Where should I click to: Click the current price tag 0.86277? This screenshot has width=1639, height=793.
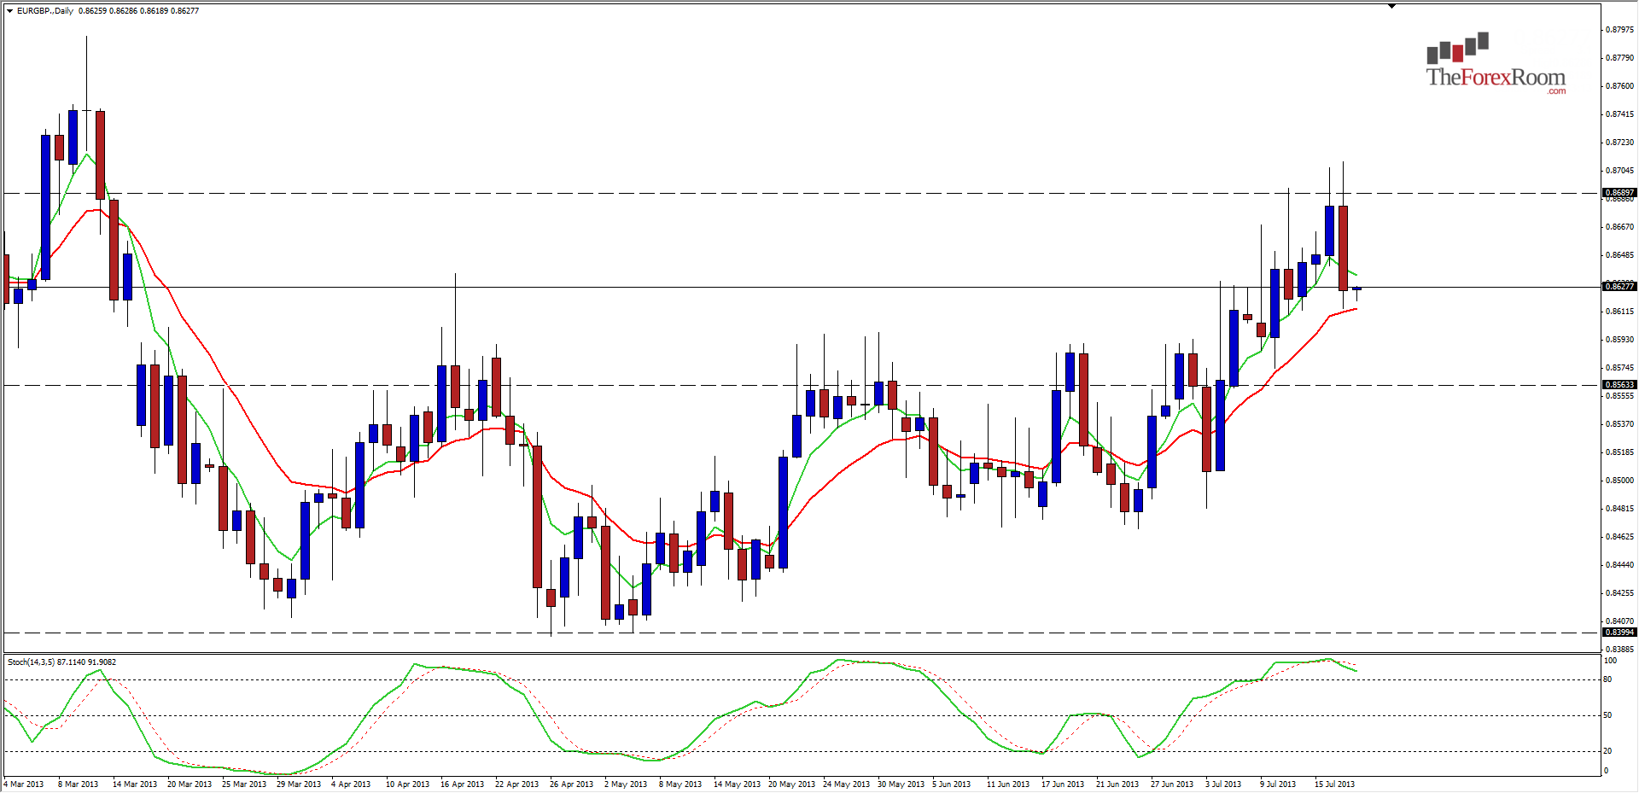coord(1620,288)
